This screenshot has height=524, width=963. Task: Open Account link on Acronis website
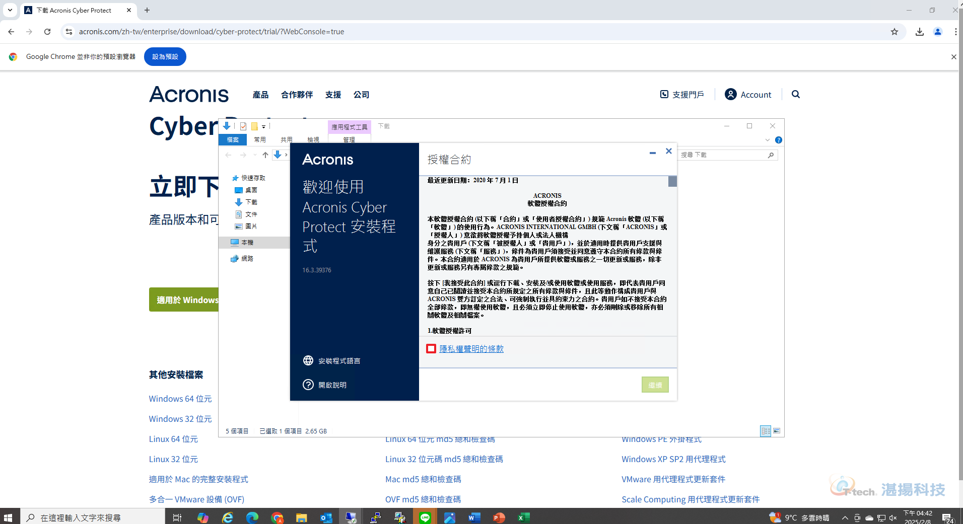click(x=748, y=94)
